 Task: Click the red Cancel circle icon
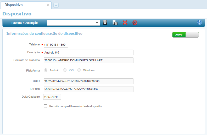pyautogui.click(x=135, y=23)
